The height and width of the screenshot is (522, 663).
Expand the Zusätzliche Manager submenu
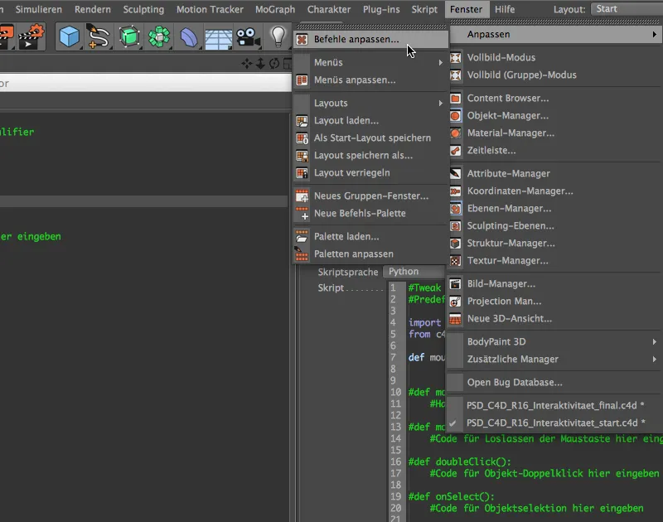(x=555, y=360)
